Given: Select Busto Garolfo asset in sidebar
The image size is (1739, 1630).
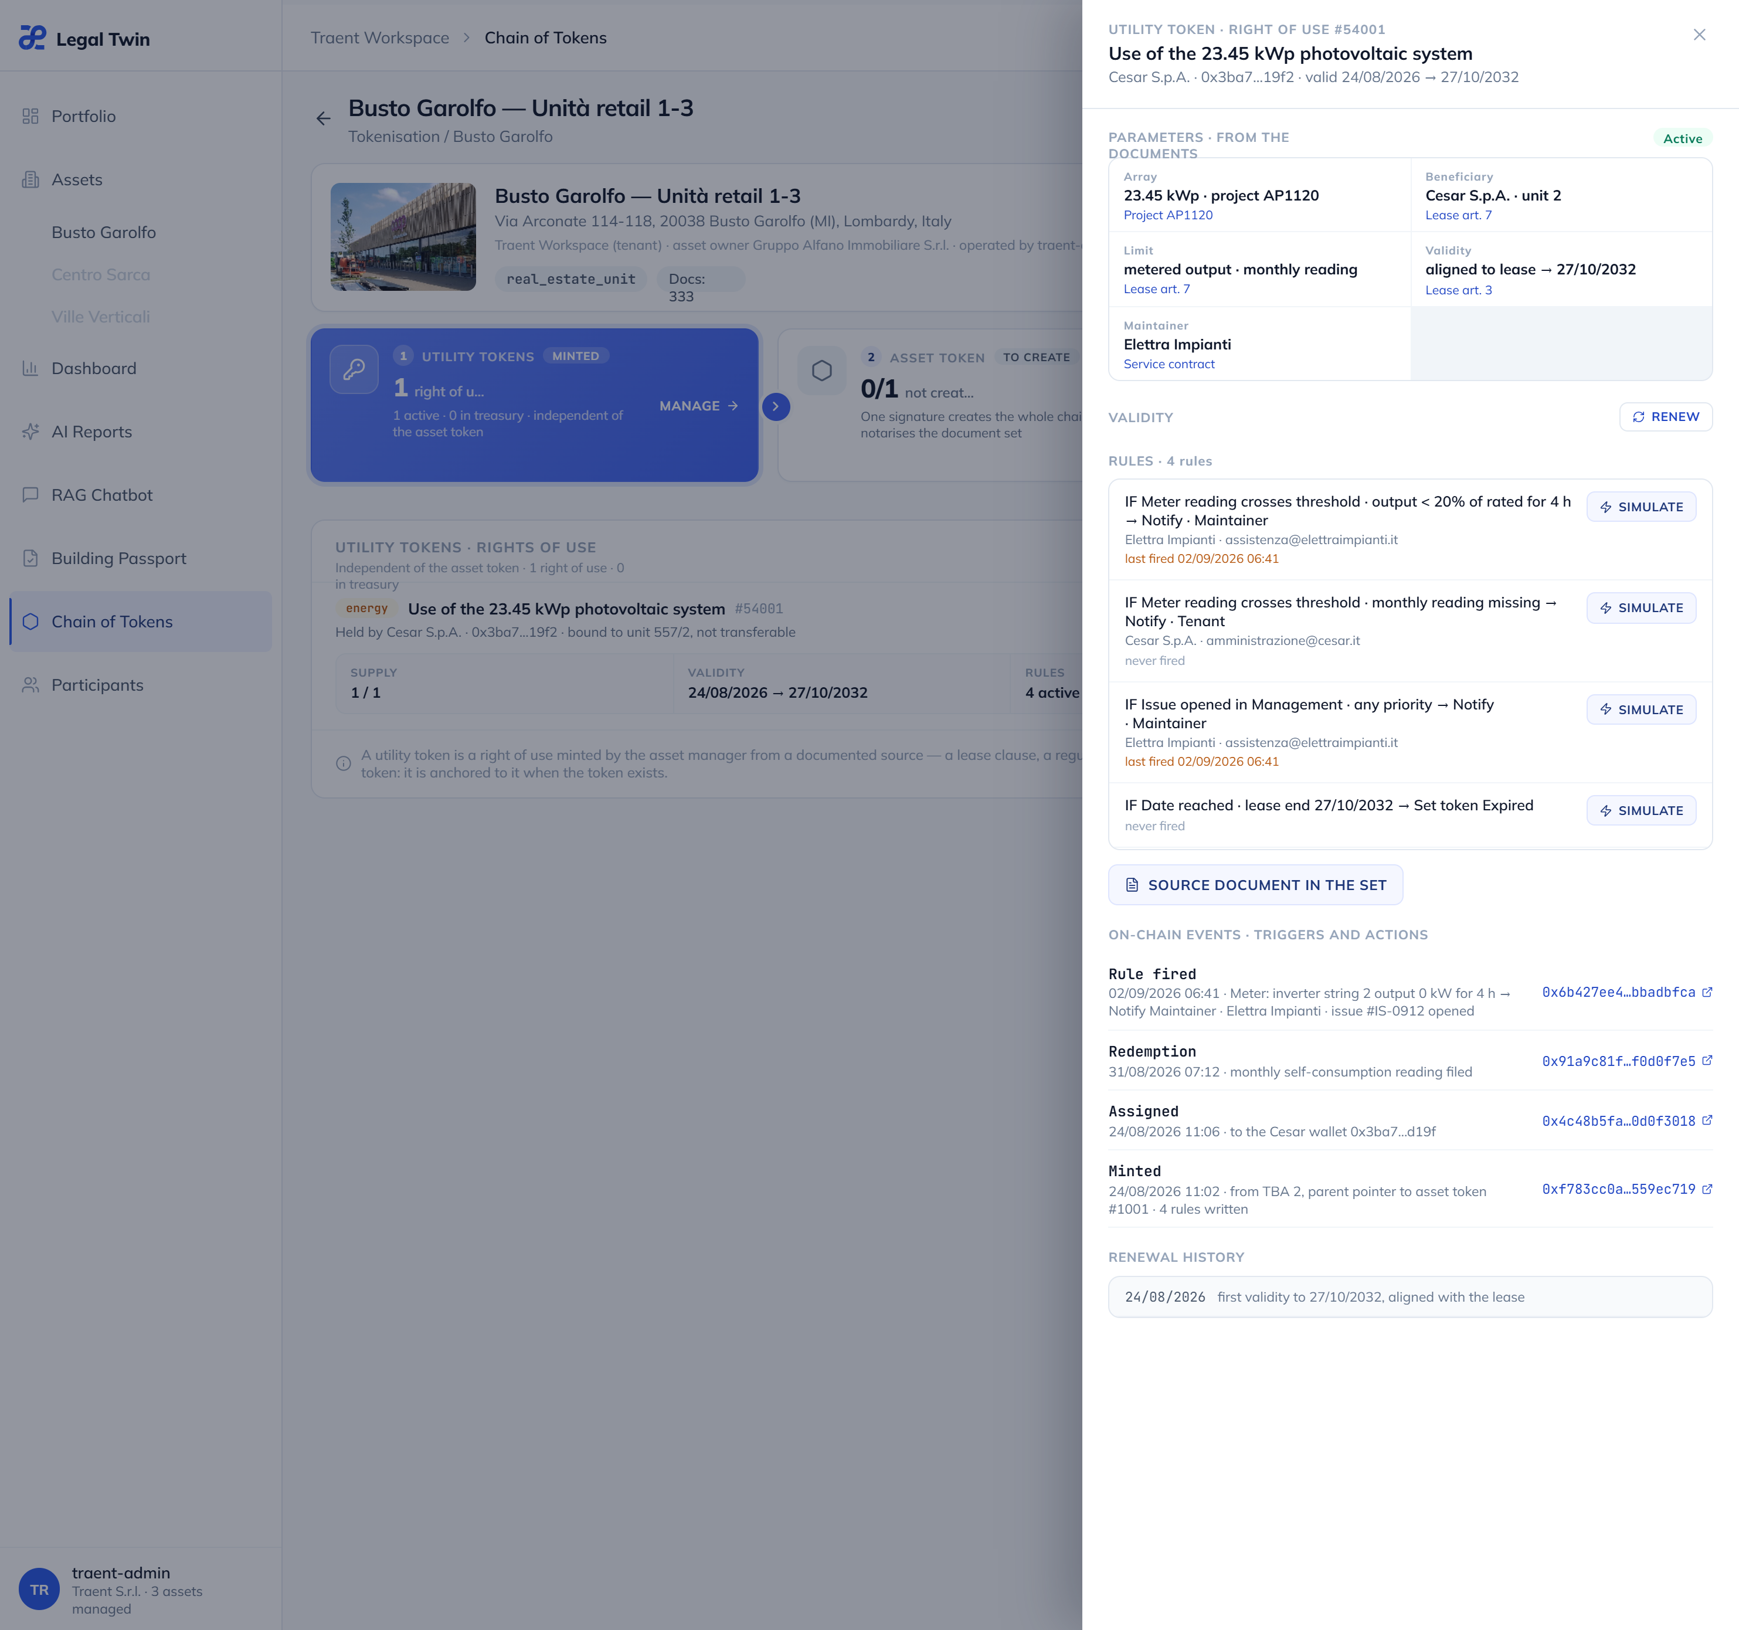Looking at the screenshot, I should pos(103,233).
